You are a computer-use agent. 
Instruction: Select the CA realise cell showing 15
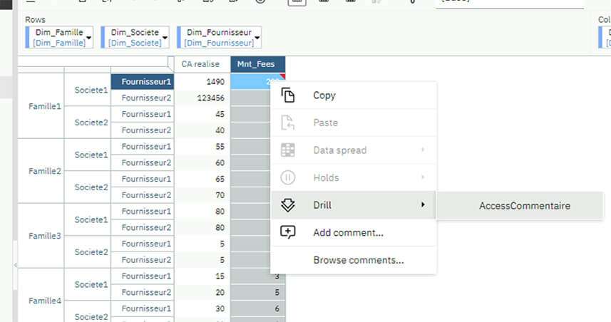pyautogui.click(x=202, y=276)
